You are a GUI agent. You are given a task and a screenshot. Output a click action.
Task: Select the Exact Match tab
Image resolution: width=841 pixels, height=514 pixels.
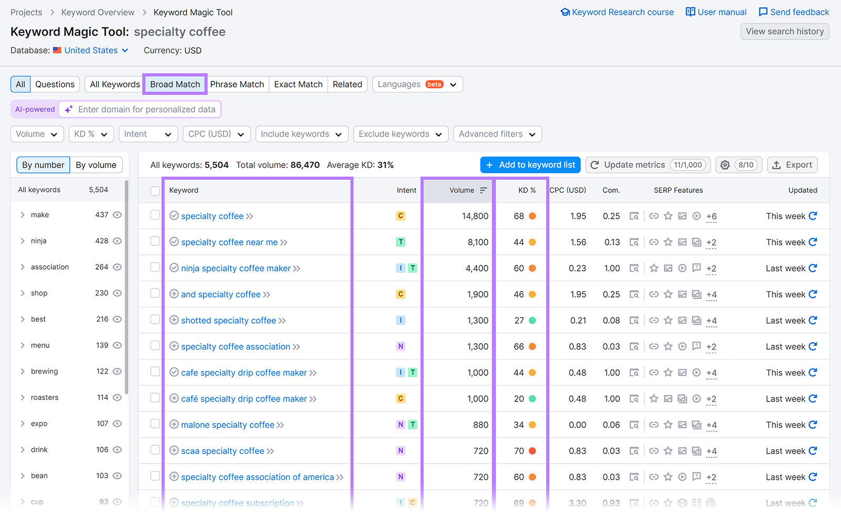coord(298,84)
